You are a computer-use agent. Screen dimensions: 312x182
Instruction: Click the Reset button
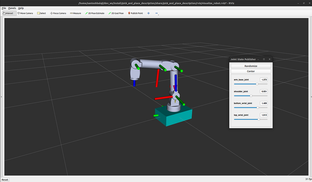(x=5, y=179)
